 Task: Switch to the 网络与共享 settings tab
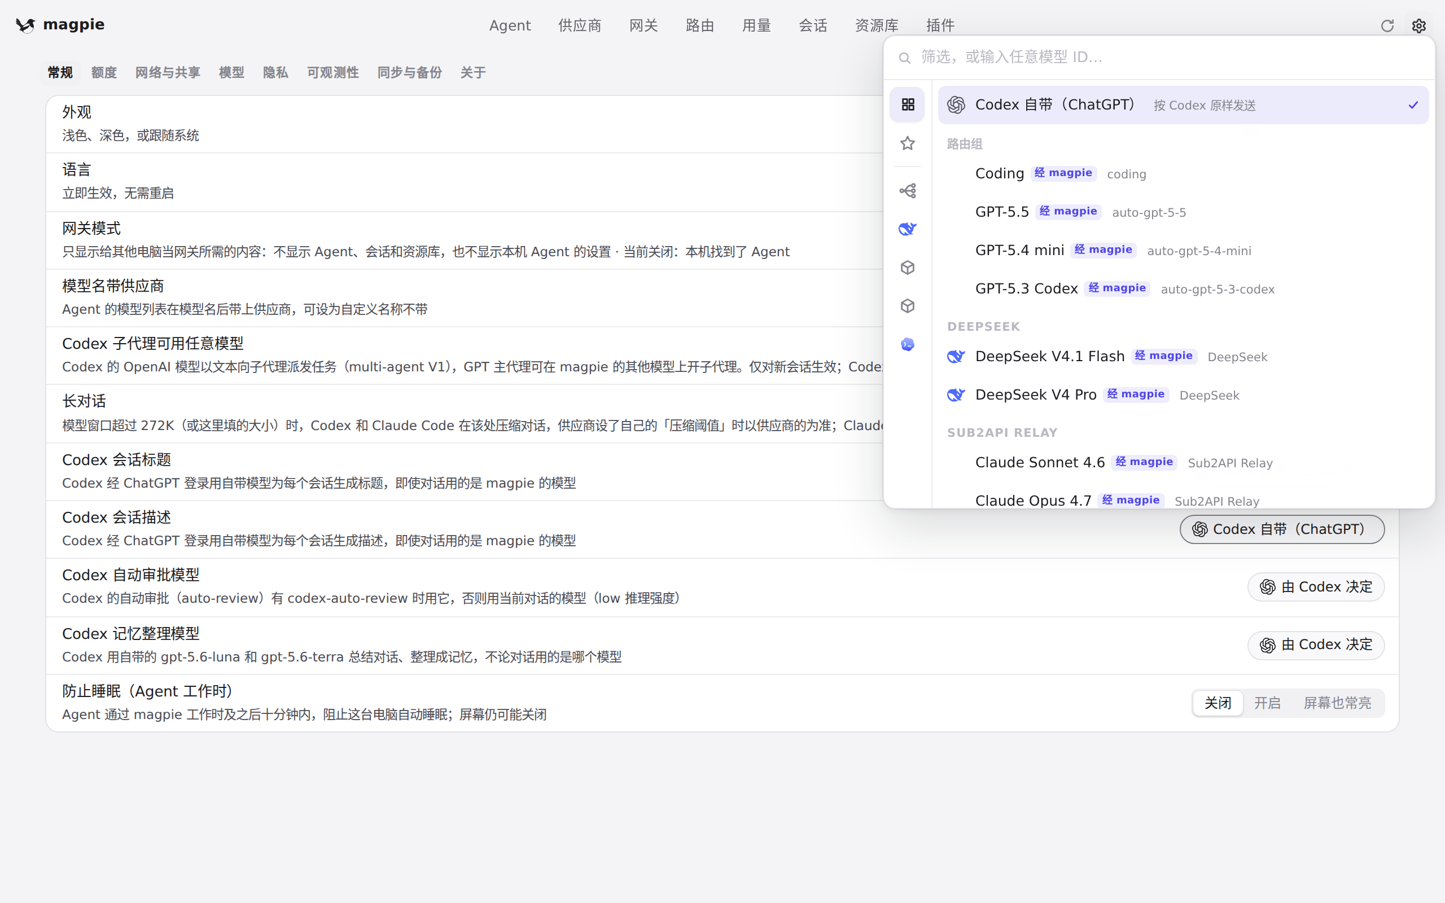(x=168, y=73)
